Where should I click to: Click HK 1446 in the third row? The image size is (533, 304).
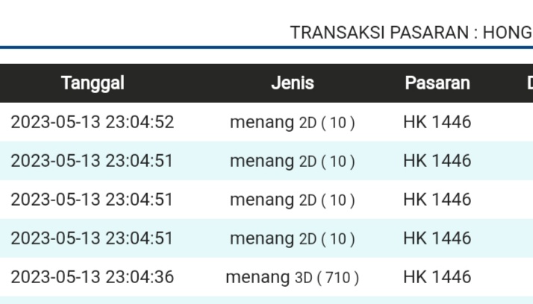pyautogui.click(x=437, y=200)
